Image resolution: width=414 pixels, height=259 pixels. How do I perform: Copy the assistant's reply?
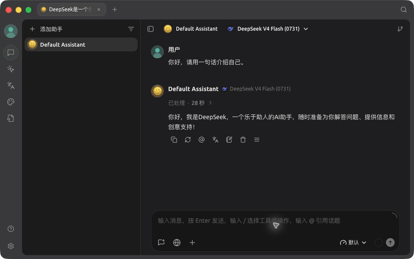(x=174, y=139)
